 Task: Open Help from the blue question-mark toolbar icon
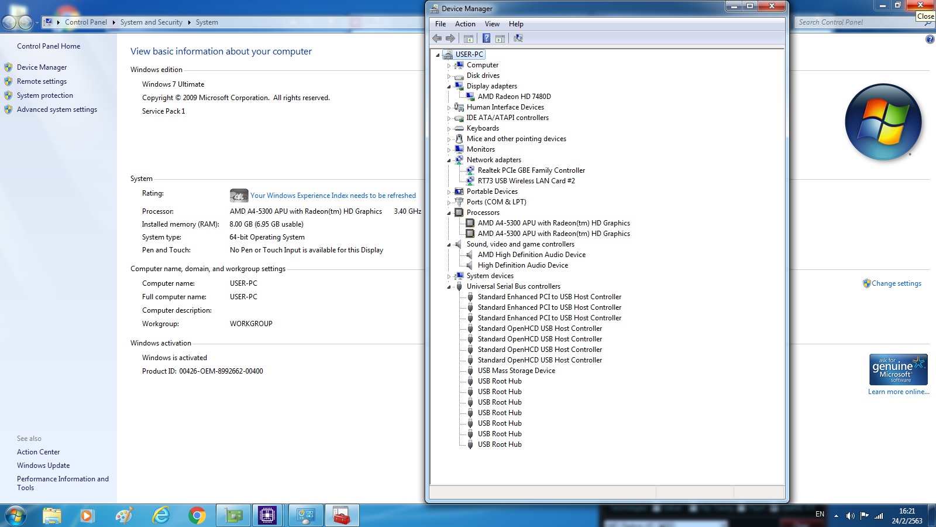tap(486, 39)
